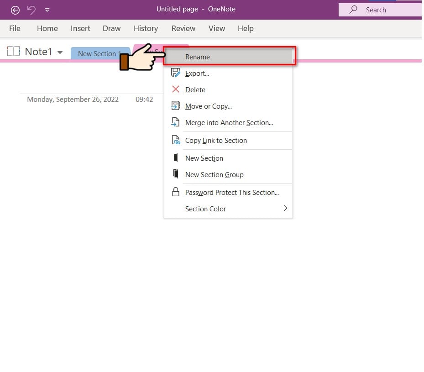The height and width of the screenshot is (372, 424).
Task: Expand the Section Color submenu
Action: point(285,209)
